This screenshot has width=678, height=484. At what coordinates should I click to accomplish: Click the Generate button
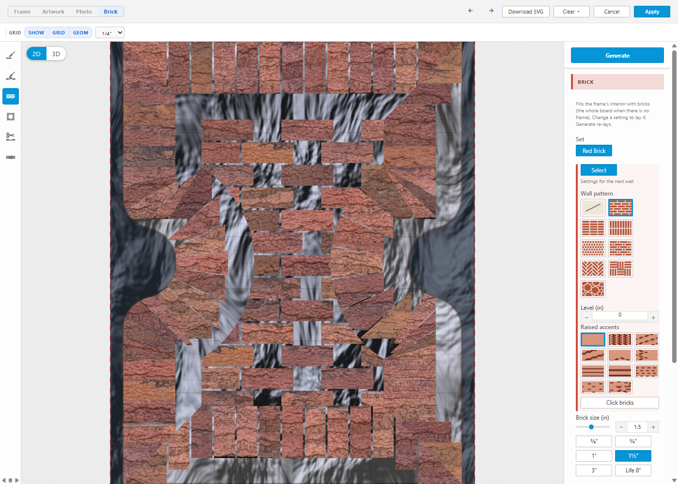[617, 55]
